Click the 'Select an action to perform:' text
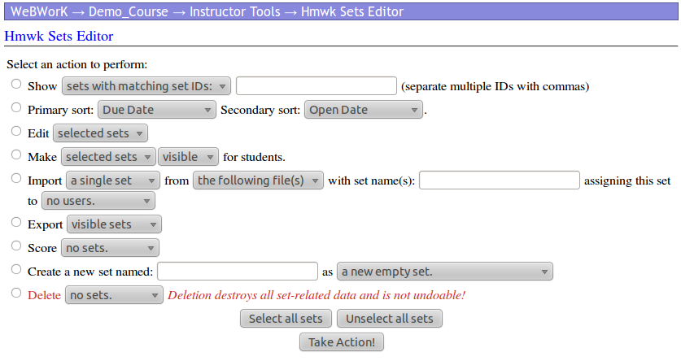681x361 pixels. [76, 65]
